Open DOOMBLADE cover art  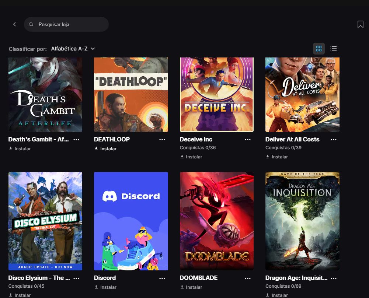[217, 221]
